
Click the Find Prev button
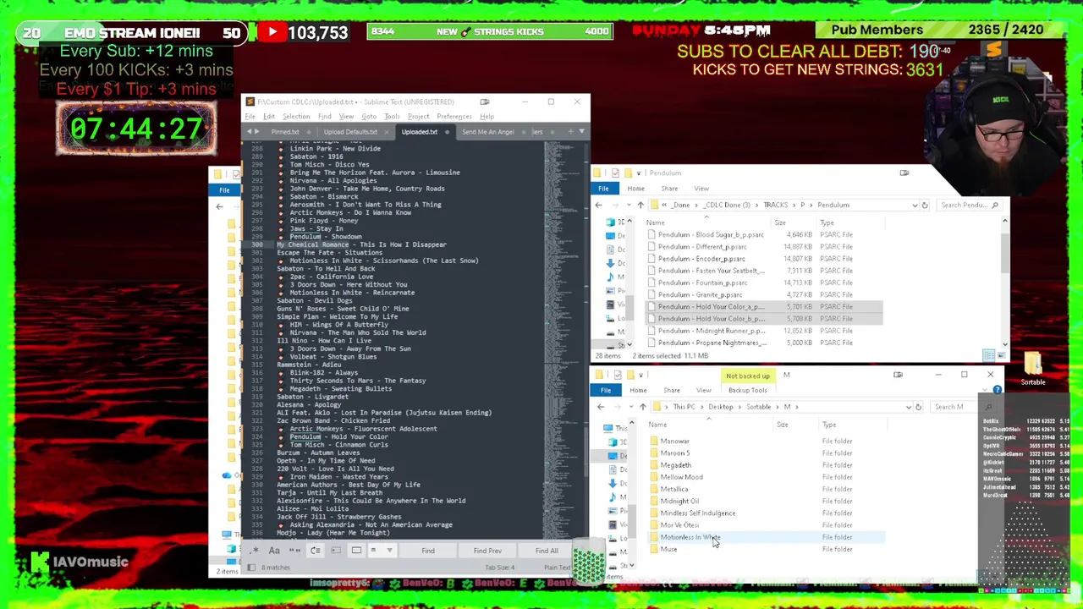pyautogui.click(x=487, y=551)
